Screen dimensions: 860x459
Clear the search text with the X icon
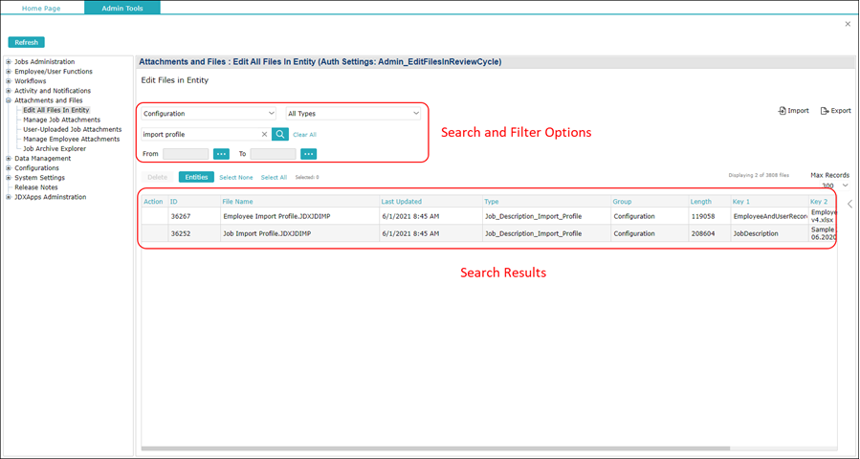pos(264,135)
